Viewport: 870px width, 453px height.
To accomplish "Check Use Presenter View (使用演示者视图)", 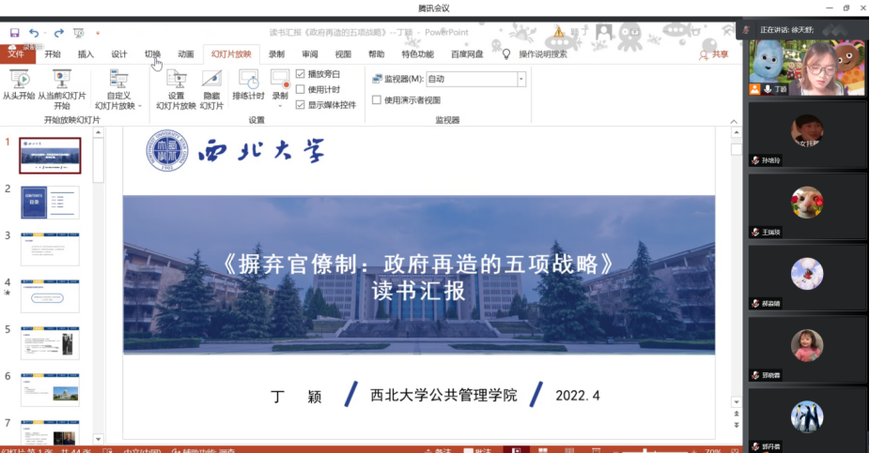I will (377, 100).
